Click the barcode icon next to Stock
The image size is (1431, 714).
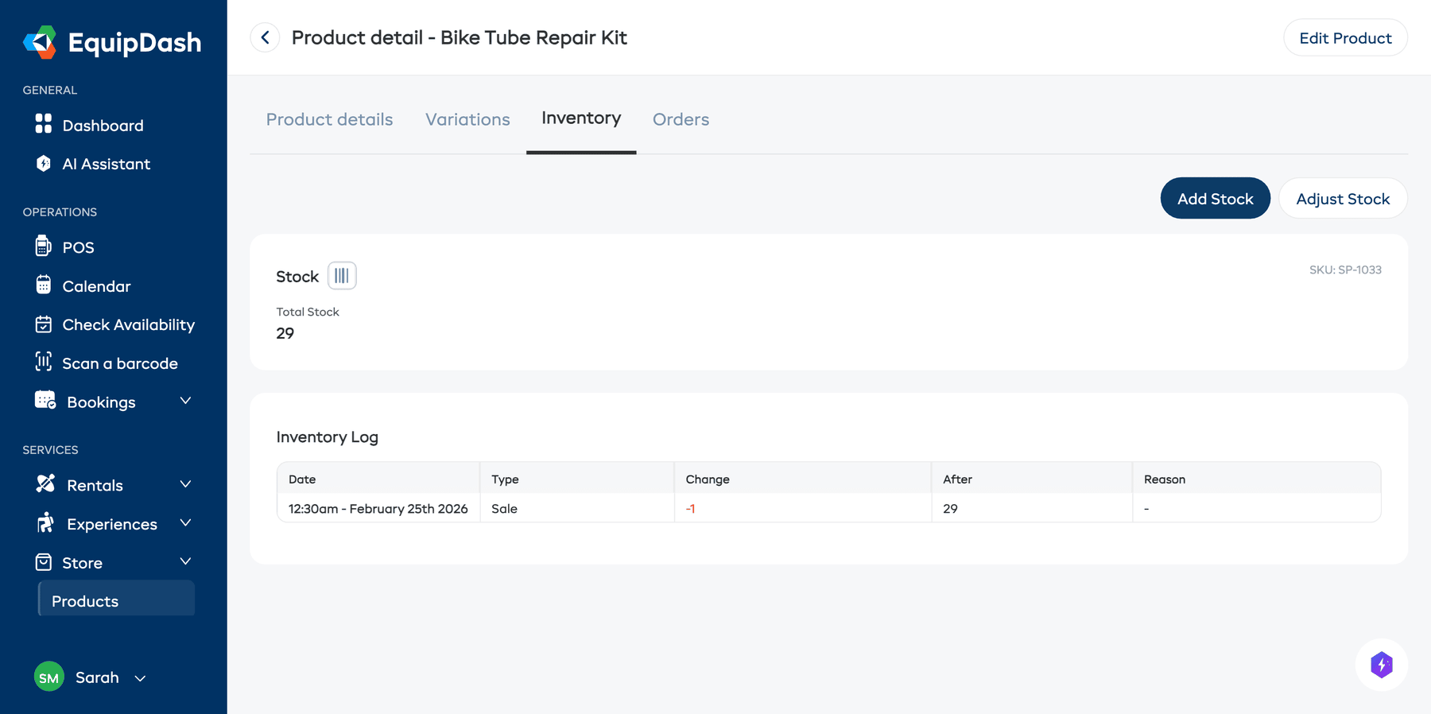coord(342,276)
